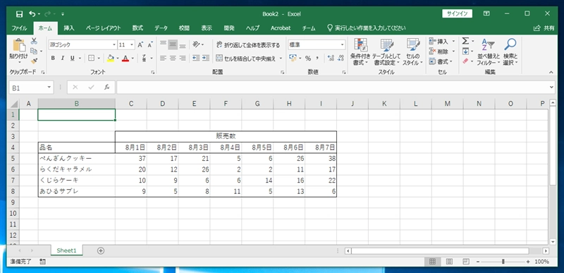Image resolution: width=564 pixels, height=273 pixels.
Task: Click the Save icon in title bar
Action: point(20,14)
